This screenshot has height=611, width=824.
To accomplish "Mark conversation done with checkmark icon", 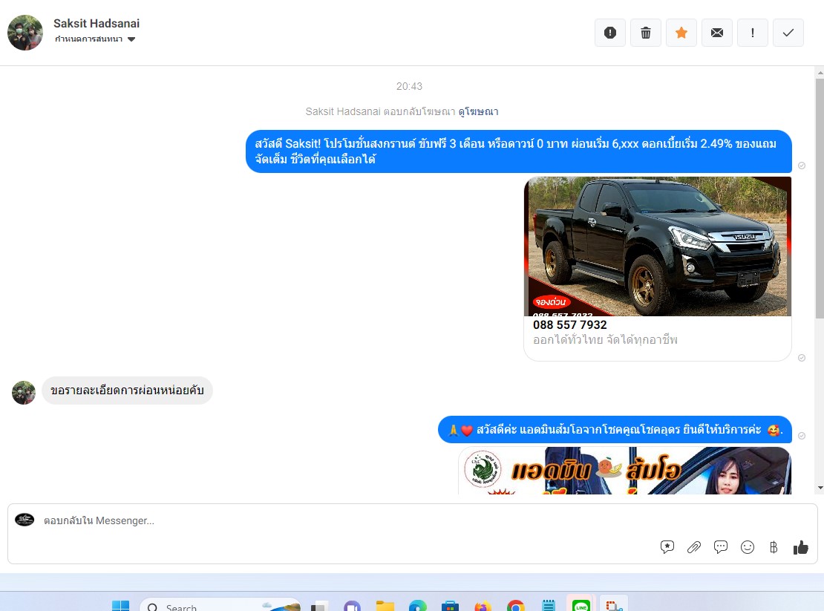I will pos(788,33).
